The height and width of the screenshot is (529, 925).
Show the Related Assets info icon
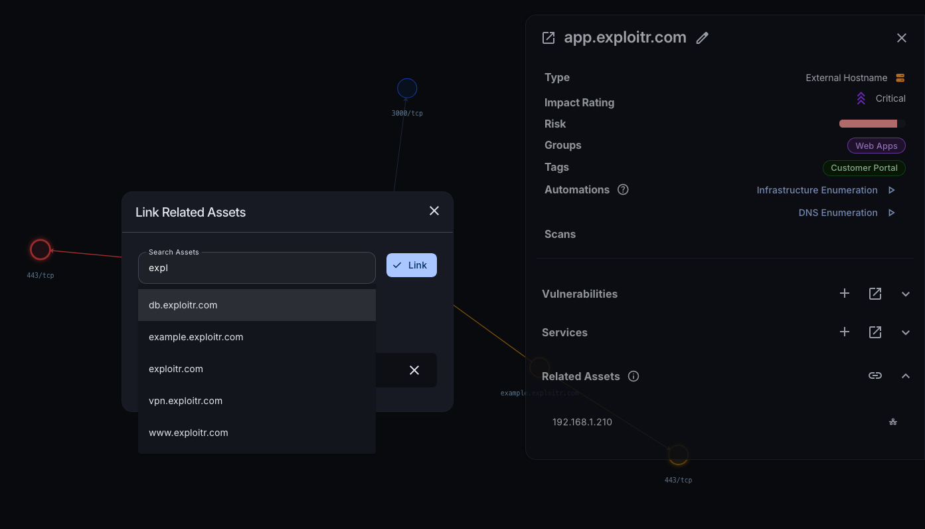click(633, 376)
